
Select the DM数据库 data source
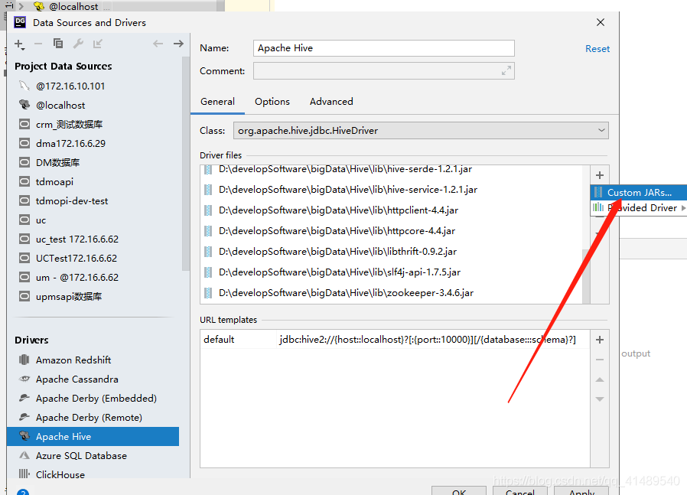click(58, 162)
